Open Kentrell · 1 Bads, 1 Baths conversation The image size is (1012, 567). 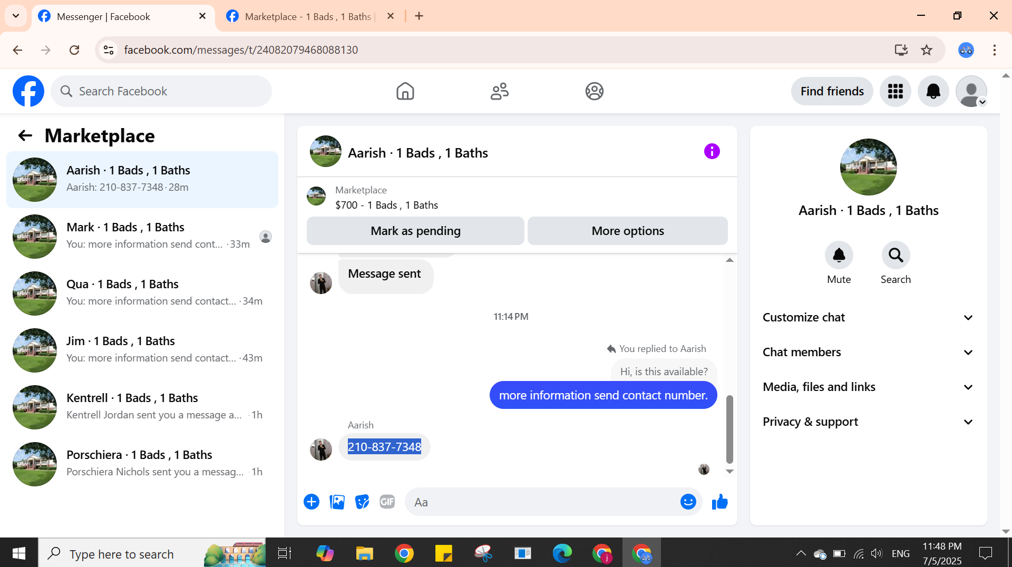[x=142, y=407]
